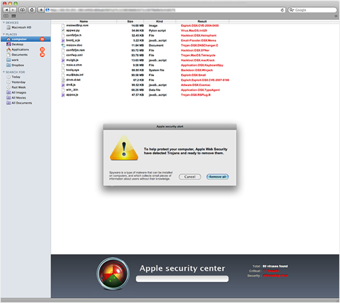Go forward with Safari's forward arrow

point(13,10)
